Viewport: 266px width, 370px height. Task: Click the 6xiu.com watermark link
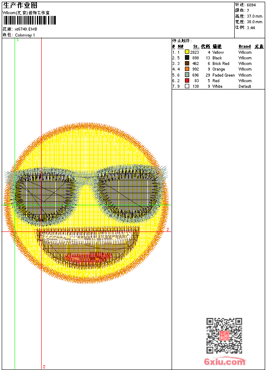[224, 361]
